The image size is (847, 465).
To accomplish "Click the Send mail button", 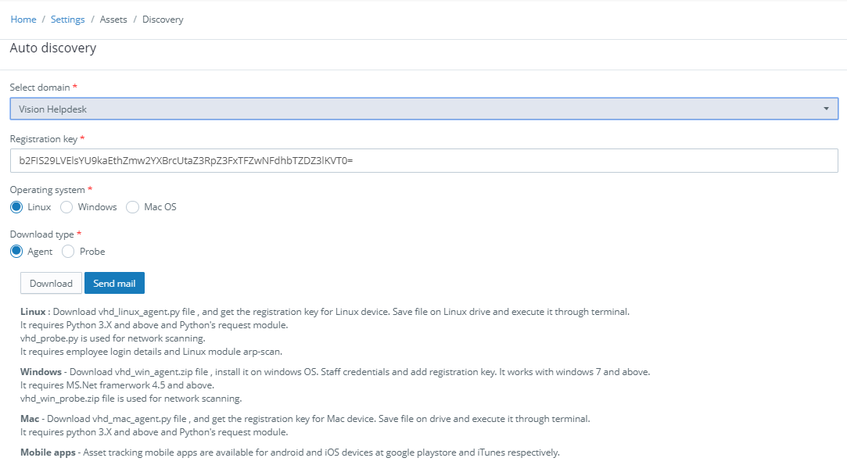I will 114,283.
